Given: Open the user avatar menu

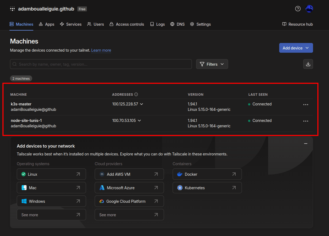Looking at the screenshot, I should 309,9.
